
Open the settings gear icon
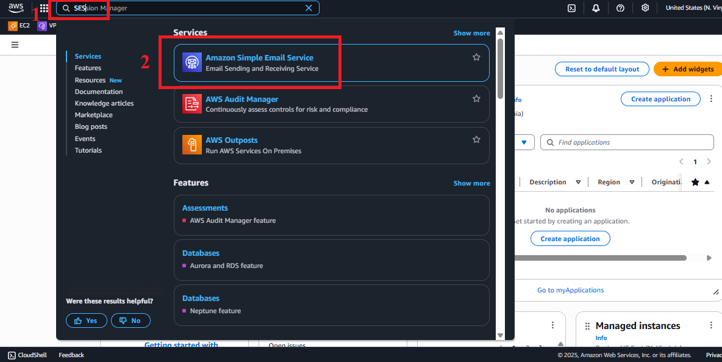click(645, 8)
